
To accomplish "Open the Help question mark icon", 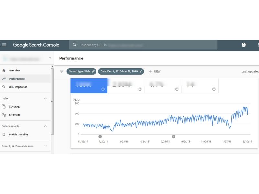I will (243, 45).
